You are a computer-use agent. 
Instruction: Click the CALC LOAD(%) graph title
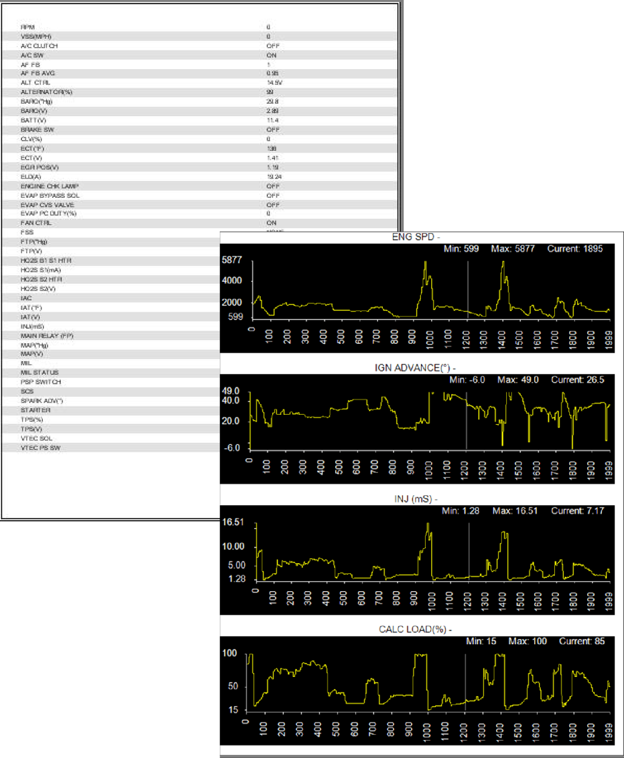pyautogui.click(x=415, y=629)
